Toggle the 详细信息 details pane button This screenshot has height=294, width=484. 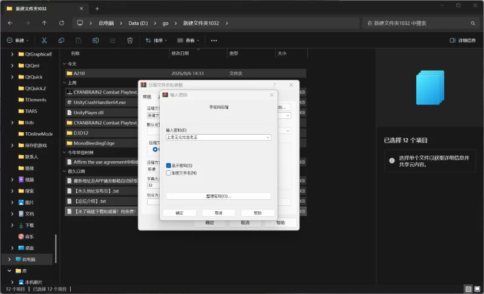(x=462, y=40)
